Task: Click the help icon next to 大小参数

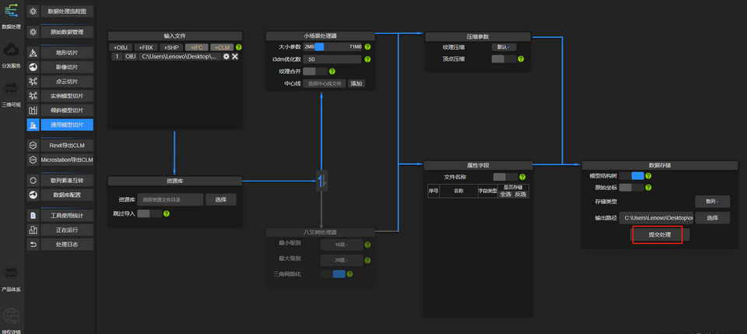Action: point(367,47)
